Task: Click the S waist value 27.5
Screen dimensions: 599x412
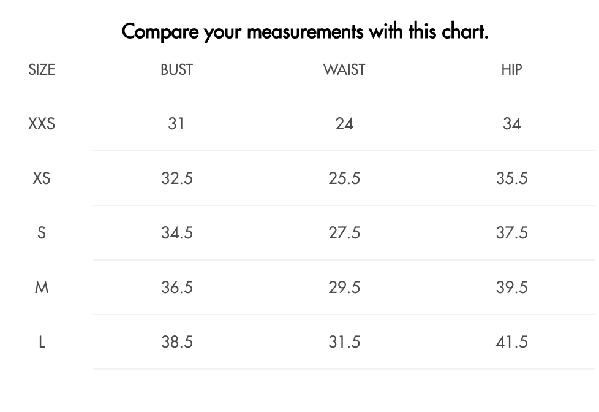Action: 344,233
